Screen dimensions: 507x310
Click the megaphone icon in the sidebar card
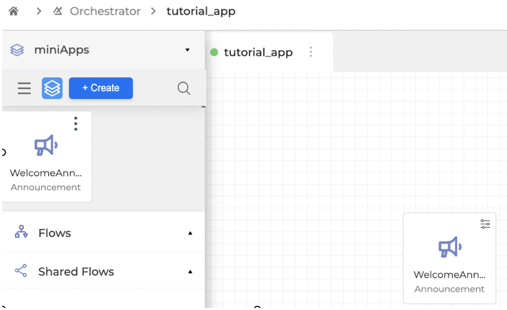coord(46,145)
